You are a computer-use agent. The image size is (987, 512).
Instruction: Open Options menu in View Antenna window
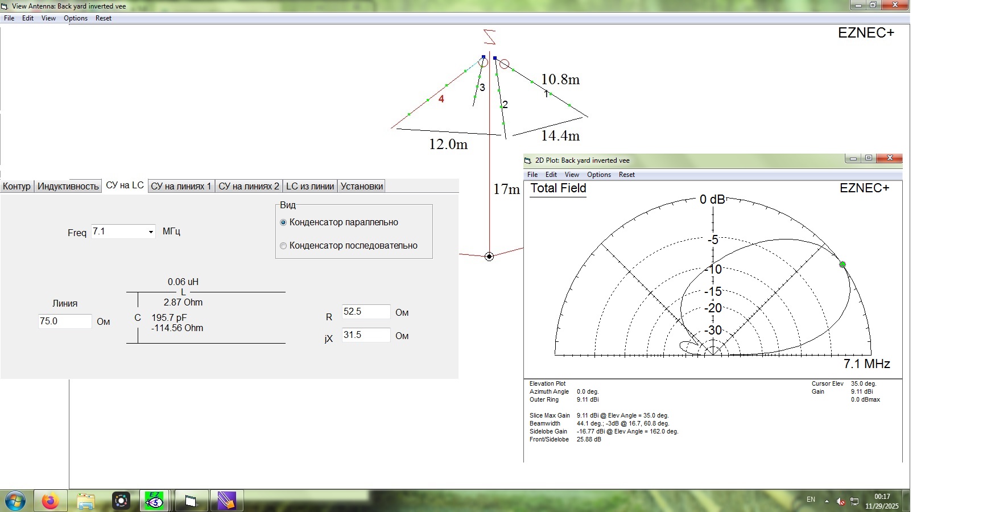(x=75, y=18)
